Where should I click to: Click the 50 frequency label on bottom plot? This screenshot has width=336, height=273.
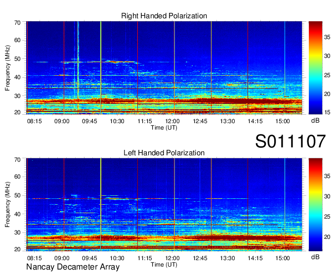18,195
